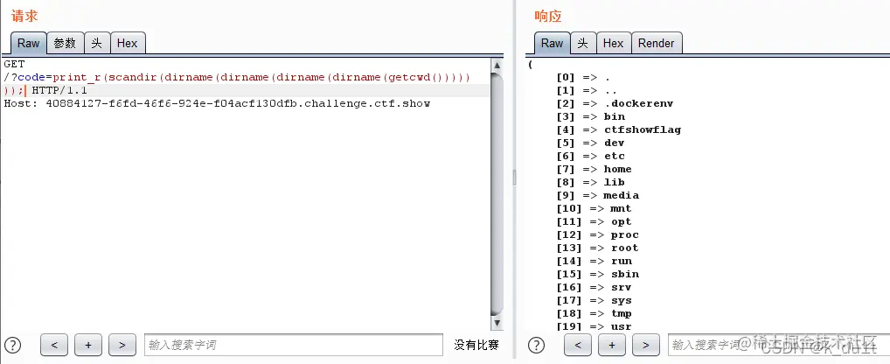890x364 pixels.
Task: Click the HTTP/1.1 text in request
Action: 59,90
